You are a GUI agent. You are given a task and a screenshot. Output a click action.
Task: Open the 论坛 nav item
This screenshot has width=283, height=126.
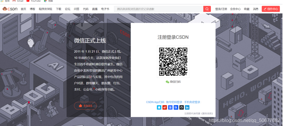click(x=68, y=9)
